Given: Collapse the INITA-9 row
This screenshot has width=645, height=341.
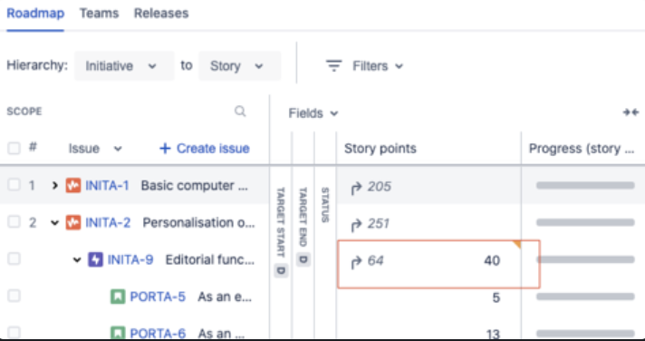Looking at the screenshot, I should 76,260.
